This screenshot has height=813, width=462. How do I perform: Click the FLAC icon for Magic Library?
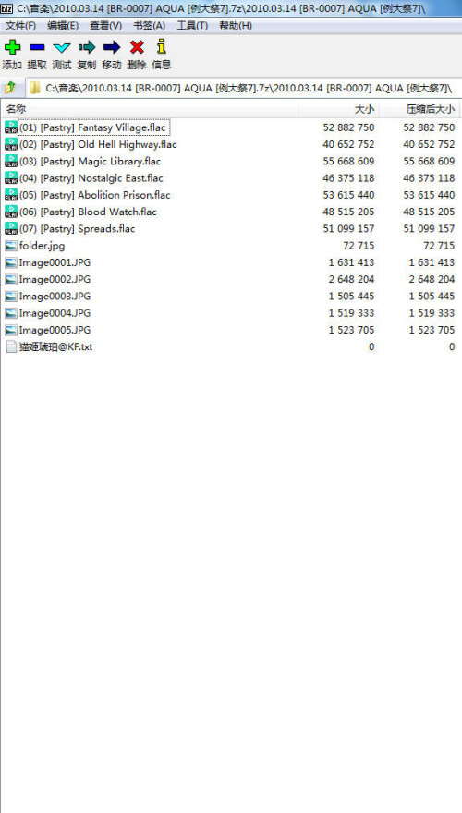[x=11, y=162]
